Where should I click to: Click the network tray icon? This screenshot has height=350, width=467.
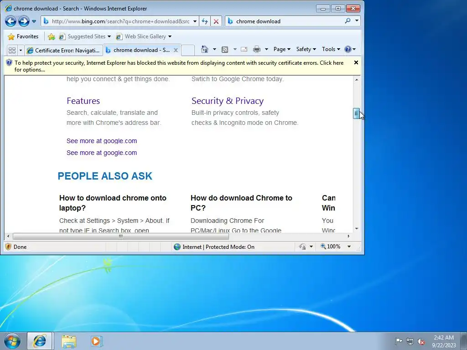click(410, 341)
